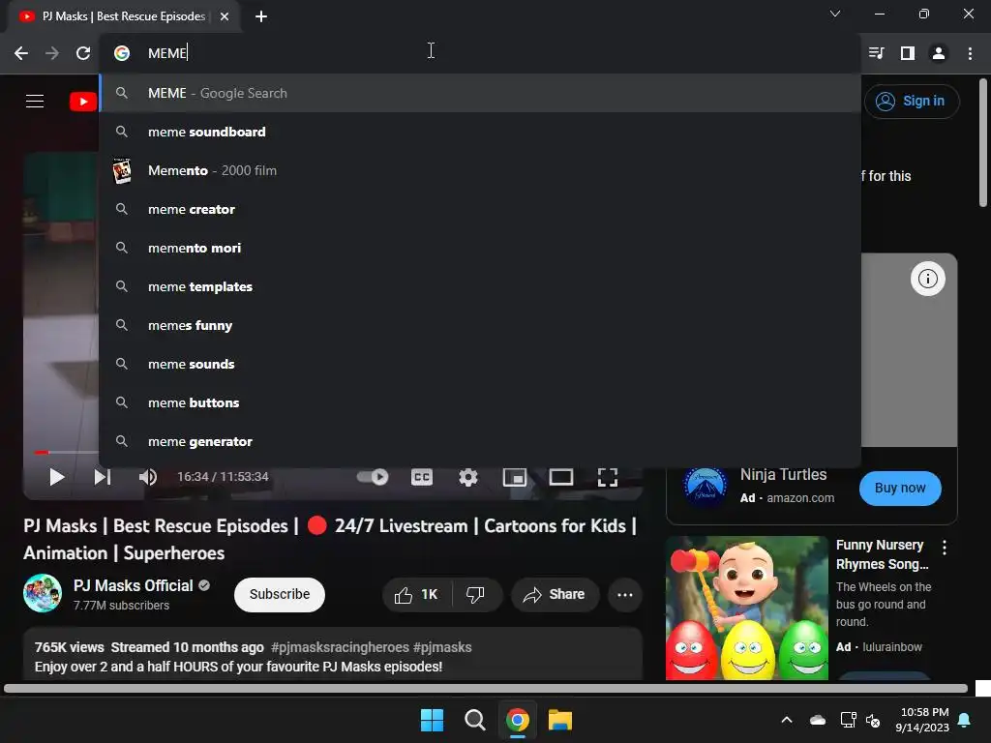991x743 pixels.
Task: Reload the page with the refresh icon
Action: click(x=83, y=53)
